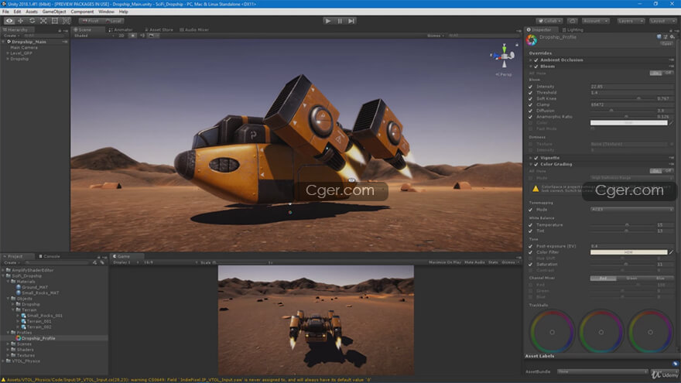The width and height of the screenshot is (681, 383).
Task: Toggle the Temperature override checkbox
Action: [530, 225]
